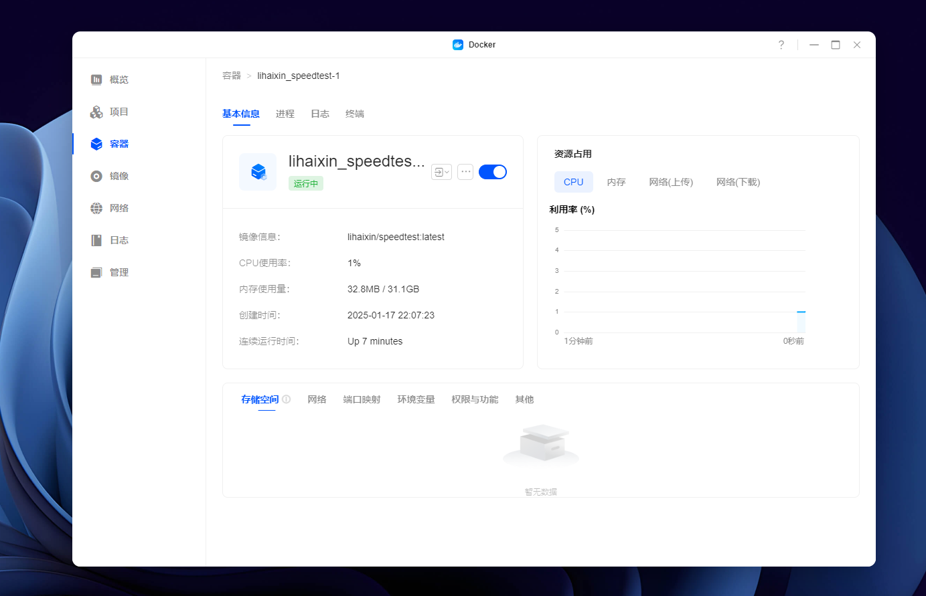Click the Docker whale icon in title bar
The width and height of the screenshot is (926, 596).
(458, 45)
